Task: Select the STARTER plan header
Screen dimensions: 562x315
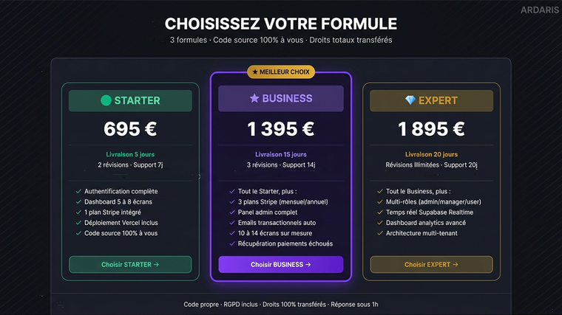Action: [x=130, y=100]
